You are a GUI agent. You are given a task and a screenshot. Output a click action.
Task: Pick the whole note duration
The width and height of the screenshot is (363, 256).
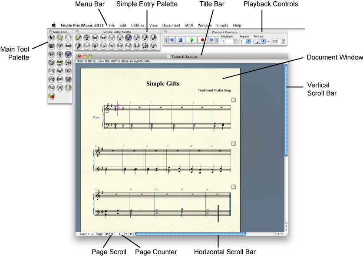click(103, 38)
